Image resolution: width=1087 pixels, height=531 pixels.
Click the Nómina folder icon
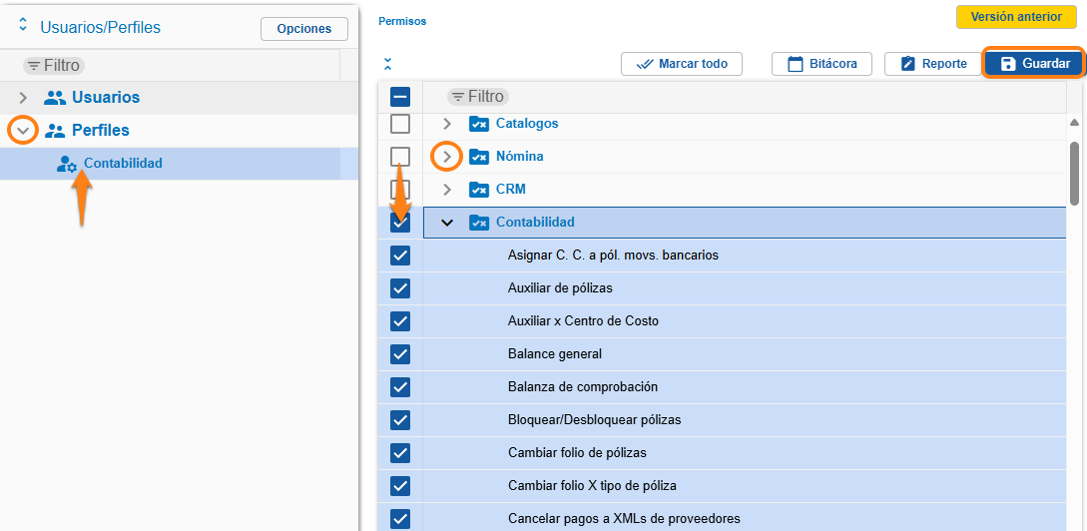coord(479,157)
